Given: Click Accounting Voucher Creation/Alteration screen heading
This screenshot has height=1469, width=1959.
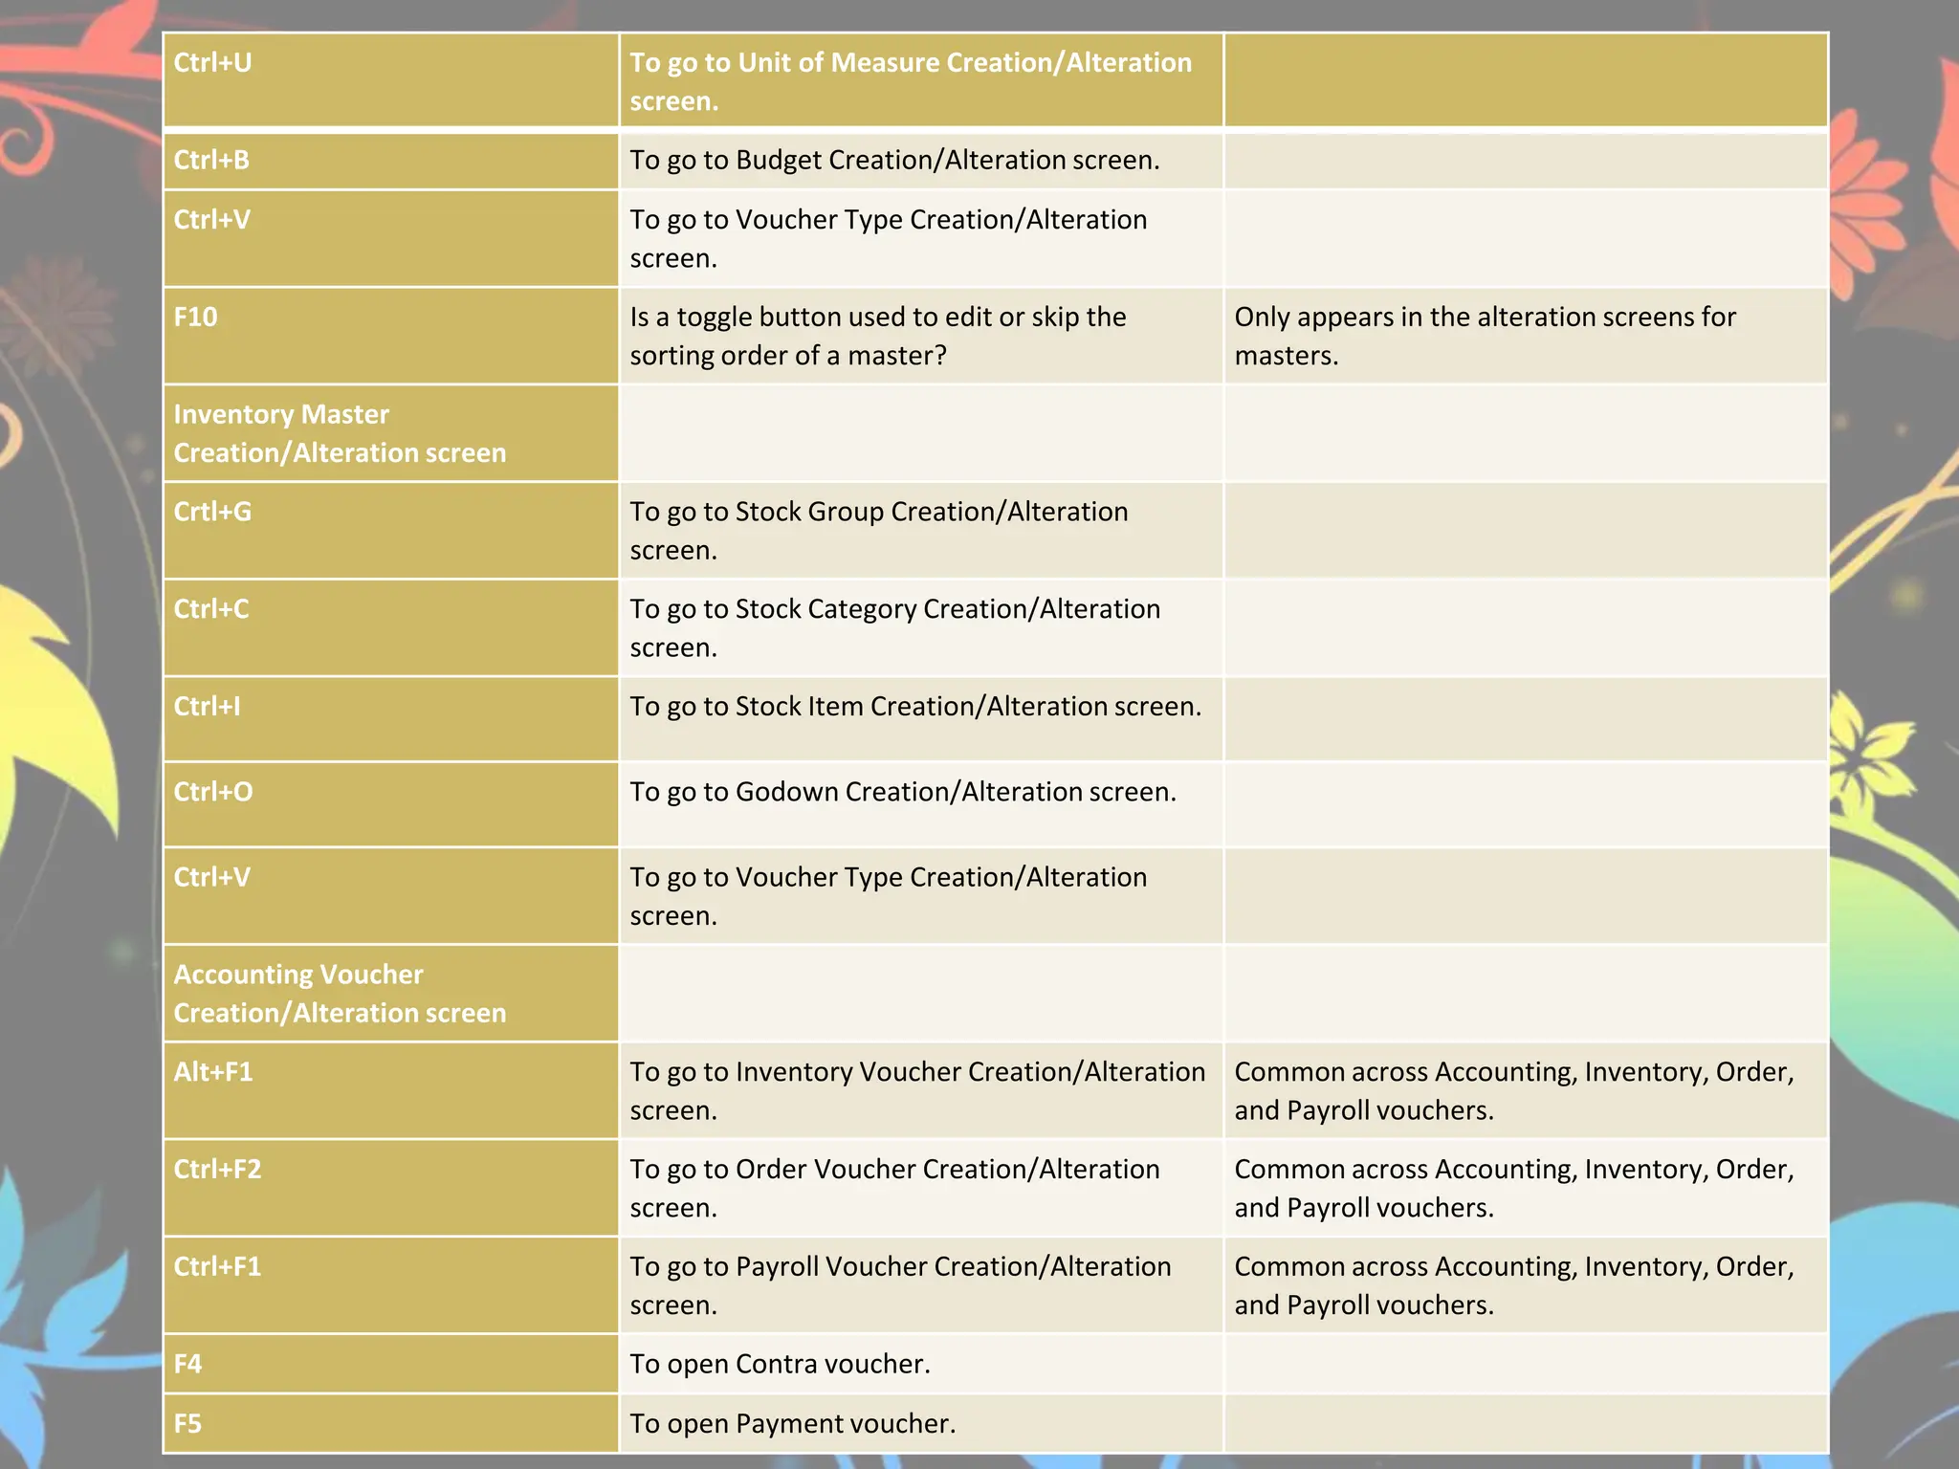Looking at the screenshot, I should pos(339,994).
